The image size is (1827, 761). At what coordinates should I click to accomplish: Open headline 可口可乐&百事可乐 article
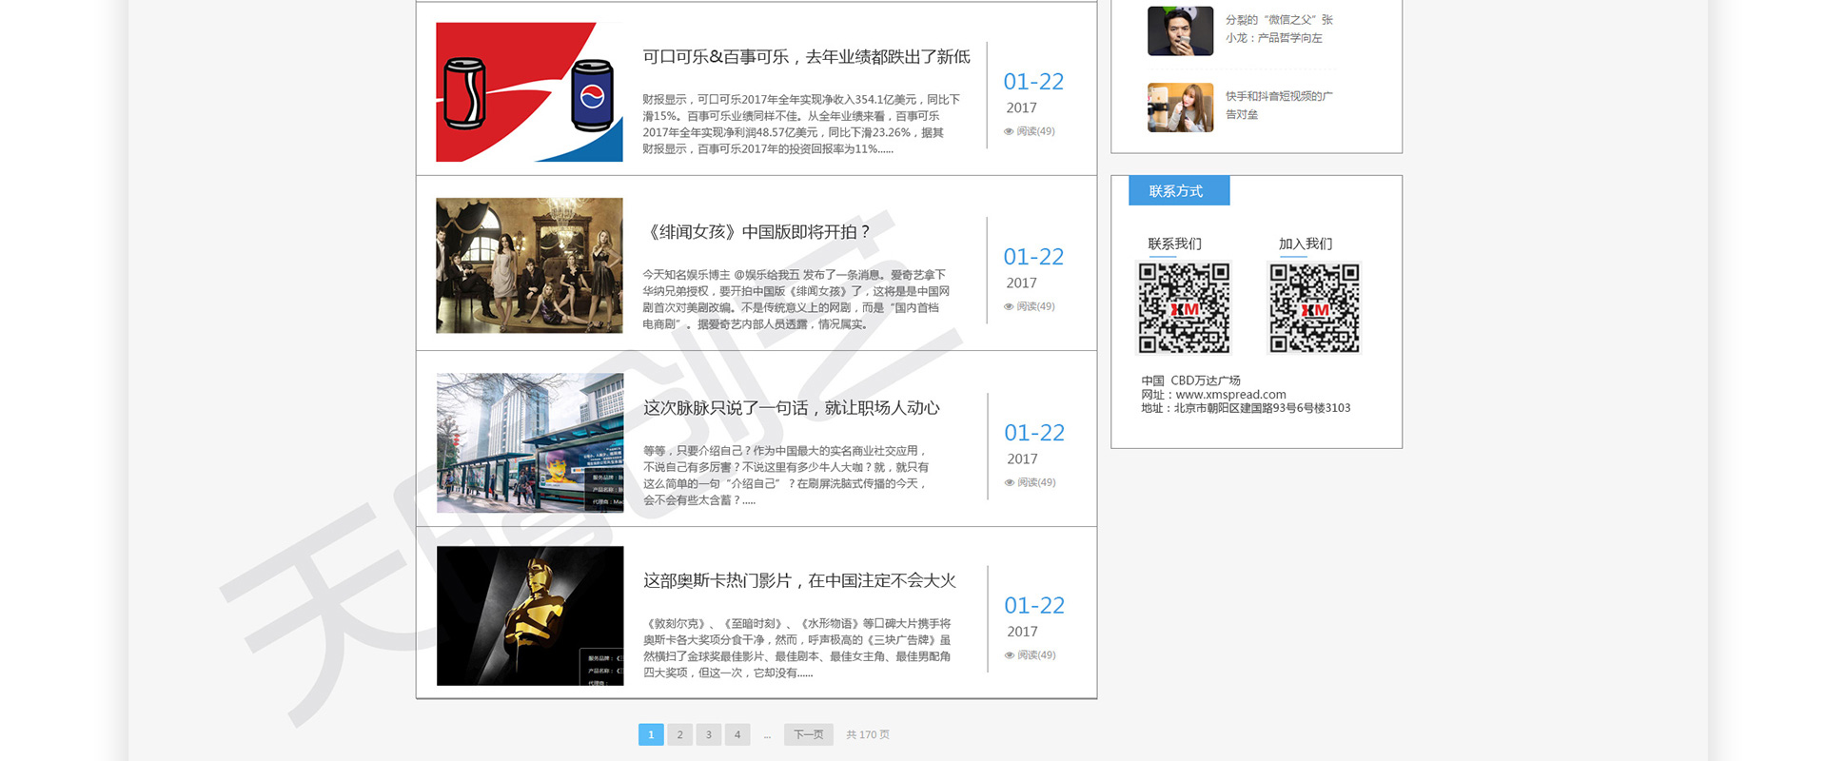point(806,57)
